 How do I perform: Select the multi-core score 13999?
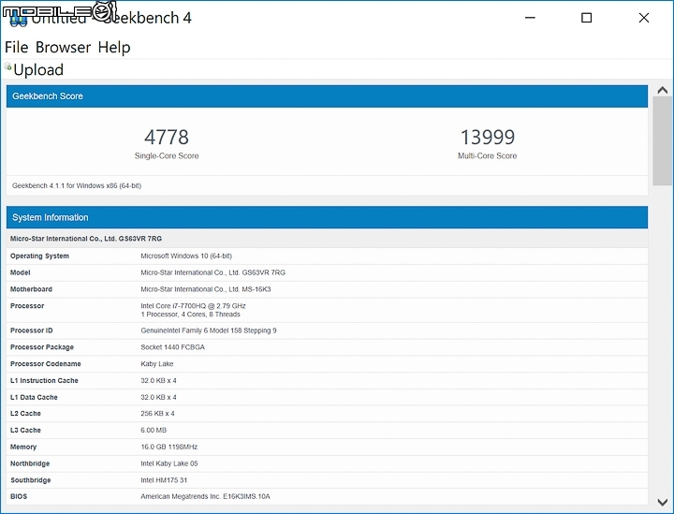pos(487,137)
